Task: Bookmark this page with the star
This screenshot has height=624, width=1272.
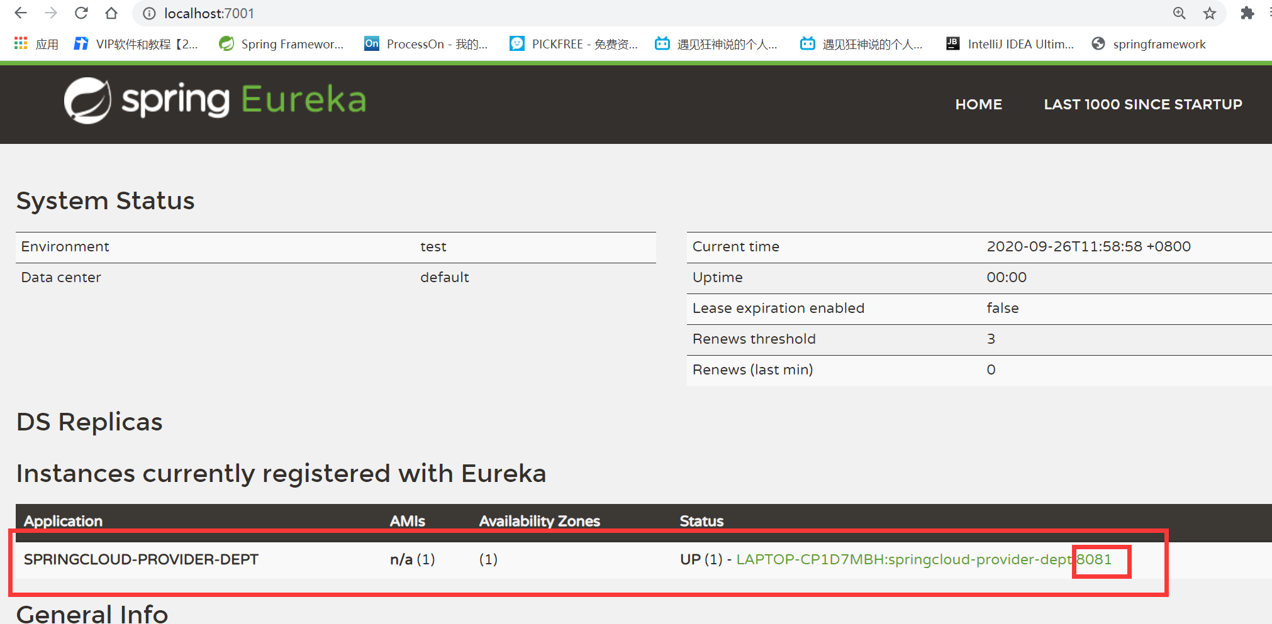Action: pyautogui.click(x=1210, y=13)
